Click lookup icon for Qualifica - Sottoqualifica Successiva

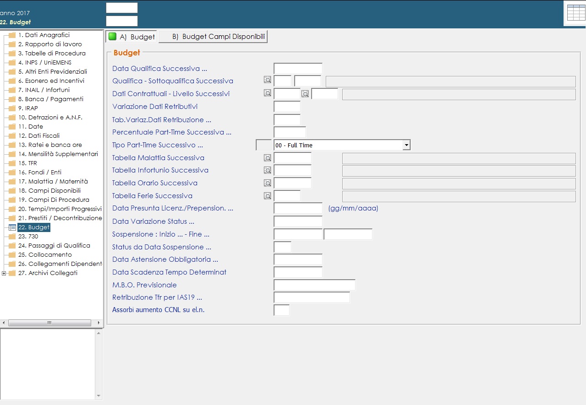point(268,80)
